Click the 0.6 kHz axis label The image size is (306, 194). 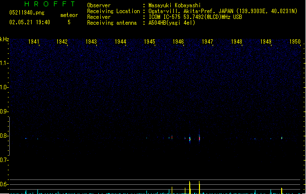[3, 184]
